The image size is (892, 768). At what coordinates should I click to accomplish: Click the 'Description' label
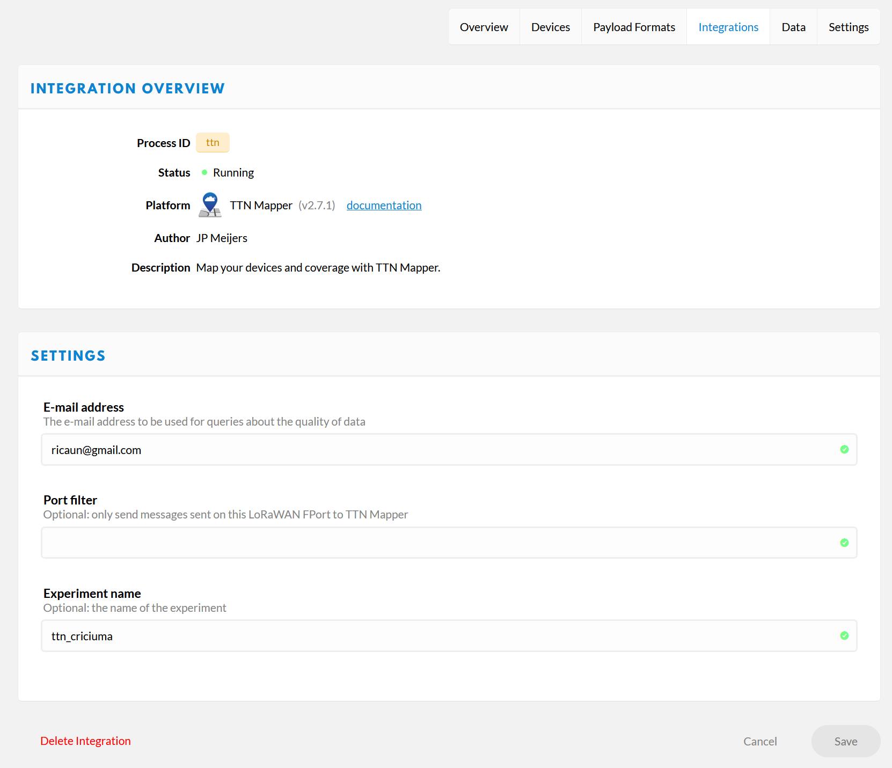coord(160,267)
